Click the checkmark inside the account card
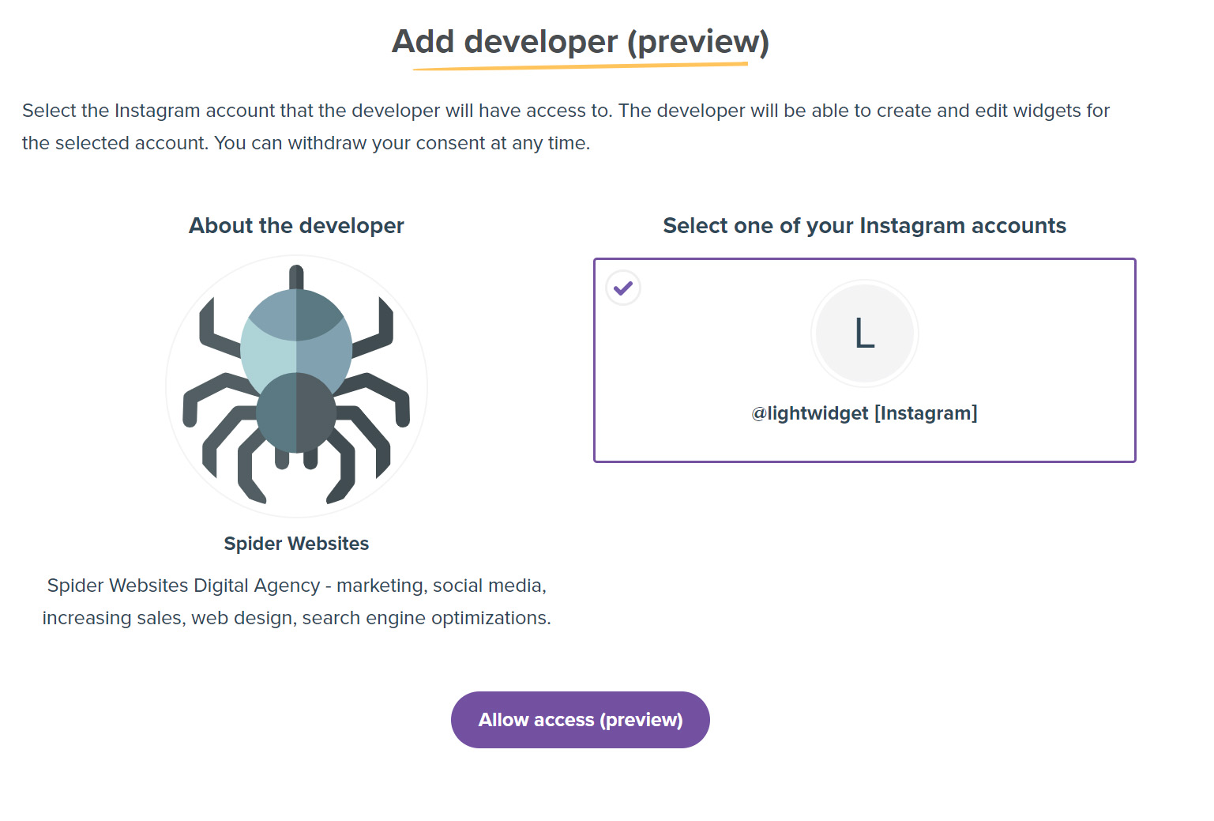 pyautogui.click(x=623, y=288)
